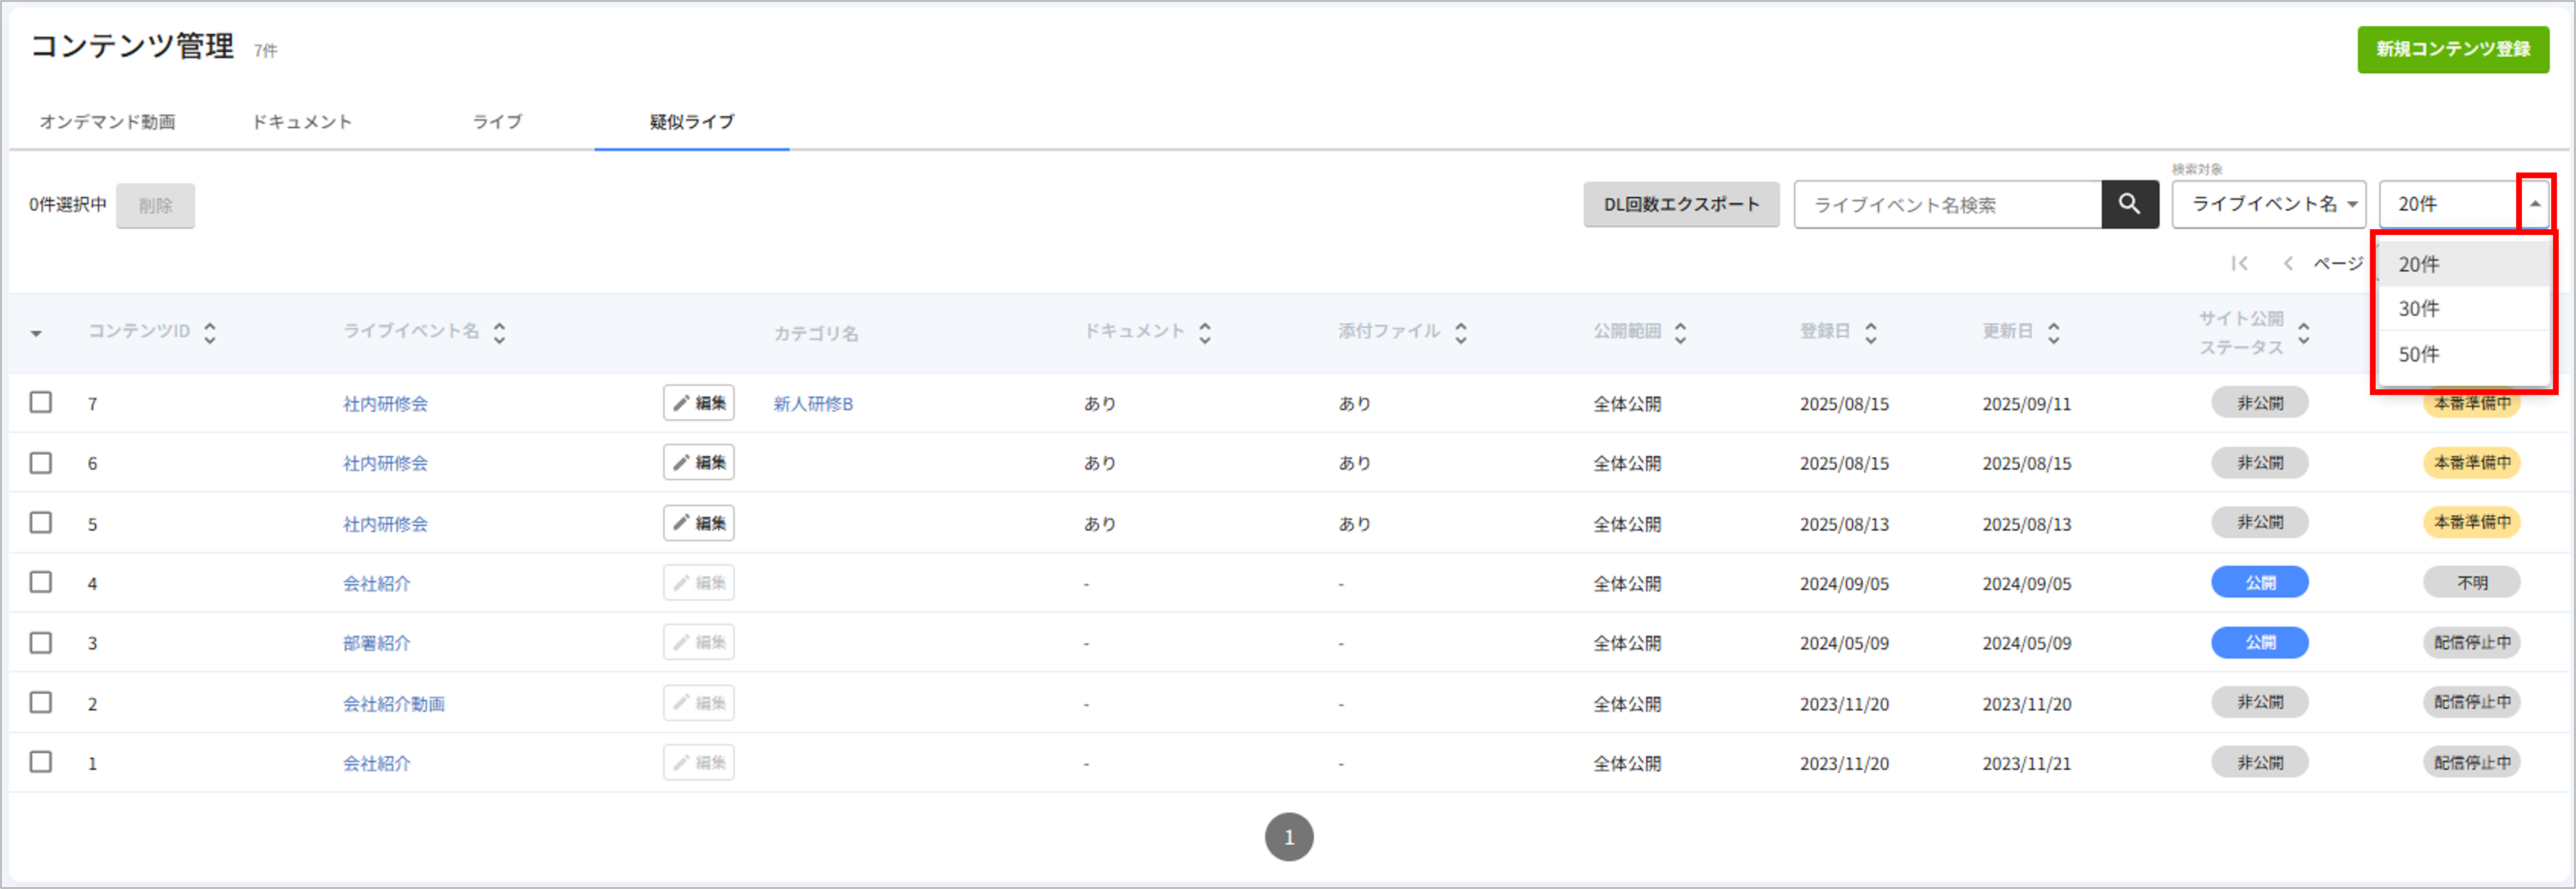Open 社内研修会 link for content ID 5
This screenshot has width=2576, height=889.
click(385, 524)
